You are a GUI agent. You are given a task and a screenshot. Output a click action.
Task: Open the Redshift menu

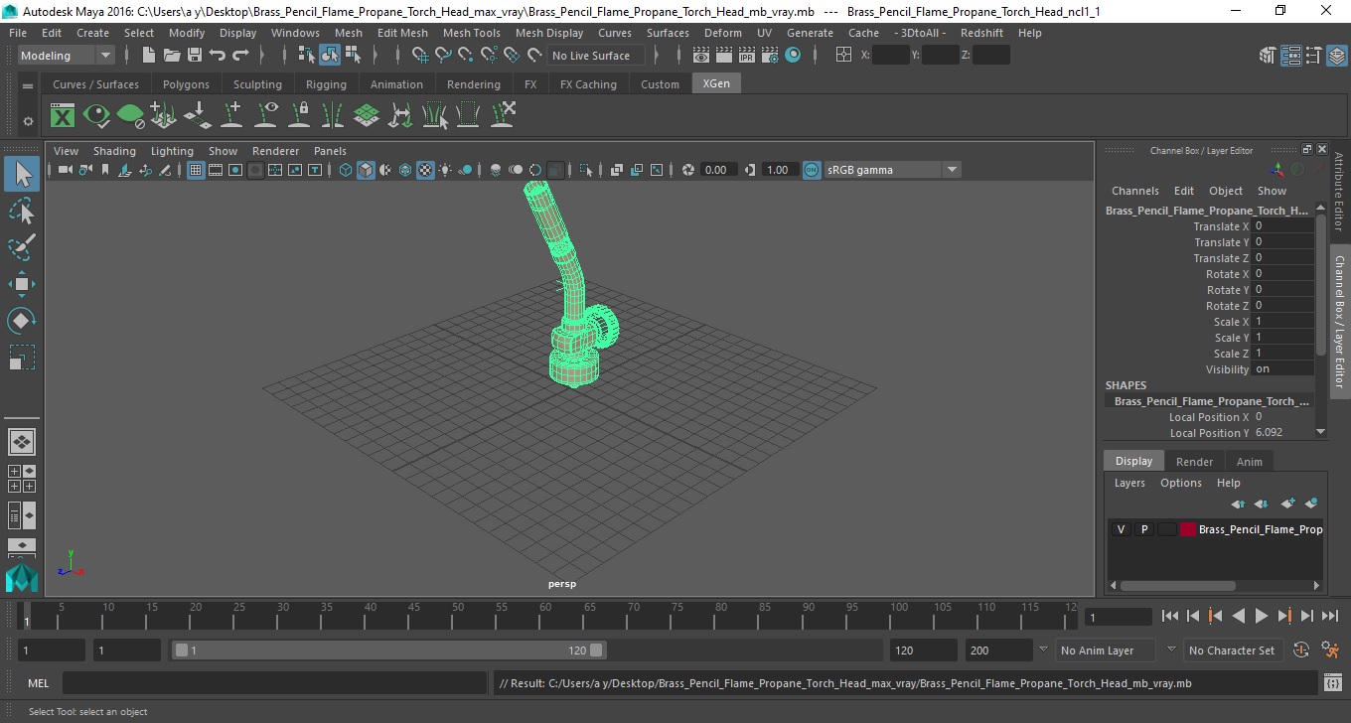coord(981,33)
